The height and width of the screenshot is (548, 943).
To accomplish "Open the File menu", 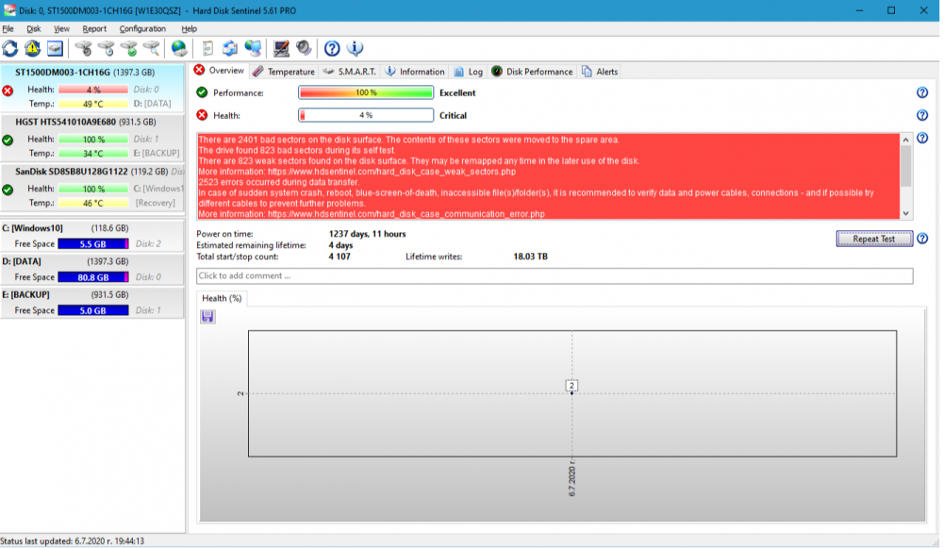I will [8, 29].
